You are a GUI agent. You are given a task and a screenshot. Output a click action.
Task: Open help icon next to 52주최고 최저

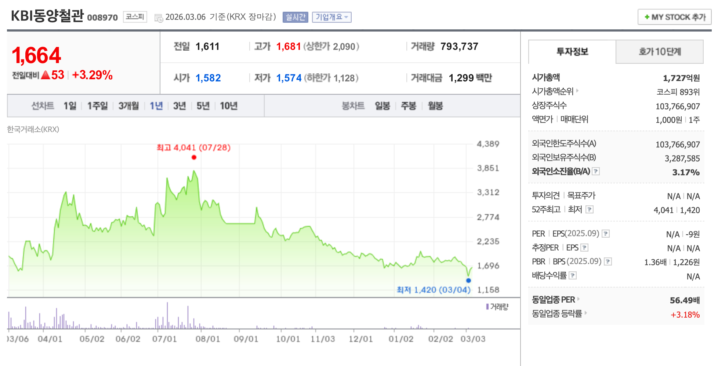[x=590, y=209]
